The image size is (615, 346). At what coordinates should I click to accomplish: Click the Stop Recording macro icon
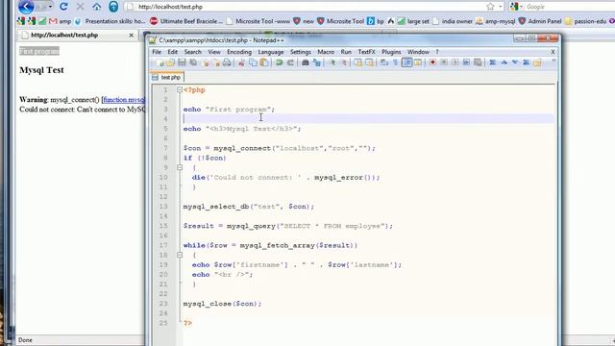click(444, 62)
